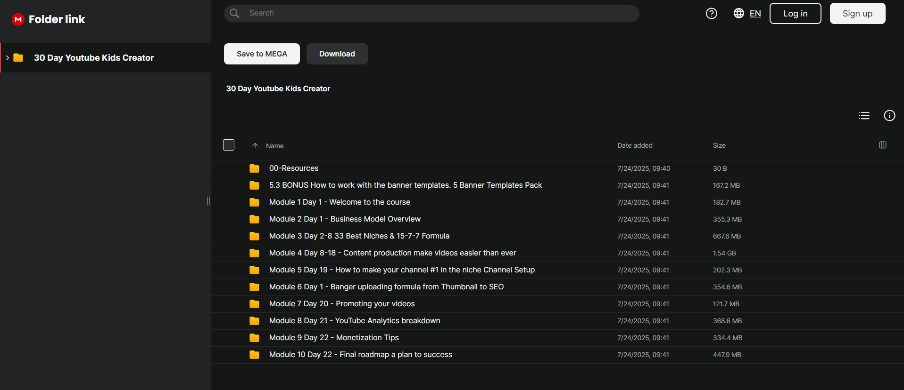This screenshot has height=390, width=904.
Task: Click the globe language icon
Action: tap(738, 13)
